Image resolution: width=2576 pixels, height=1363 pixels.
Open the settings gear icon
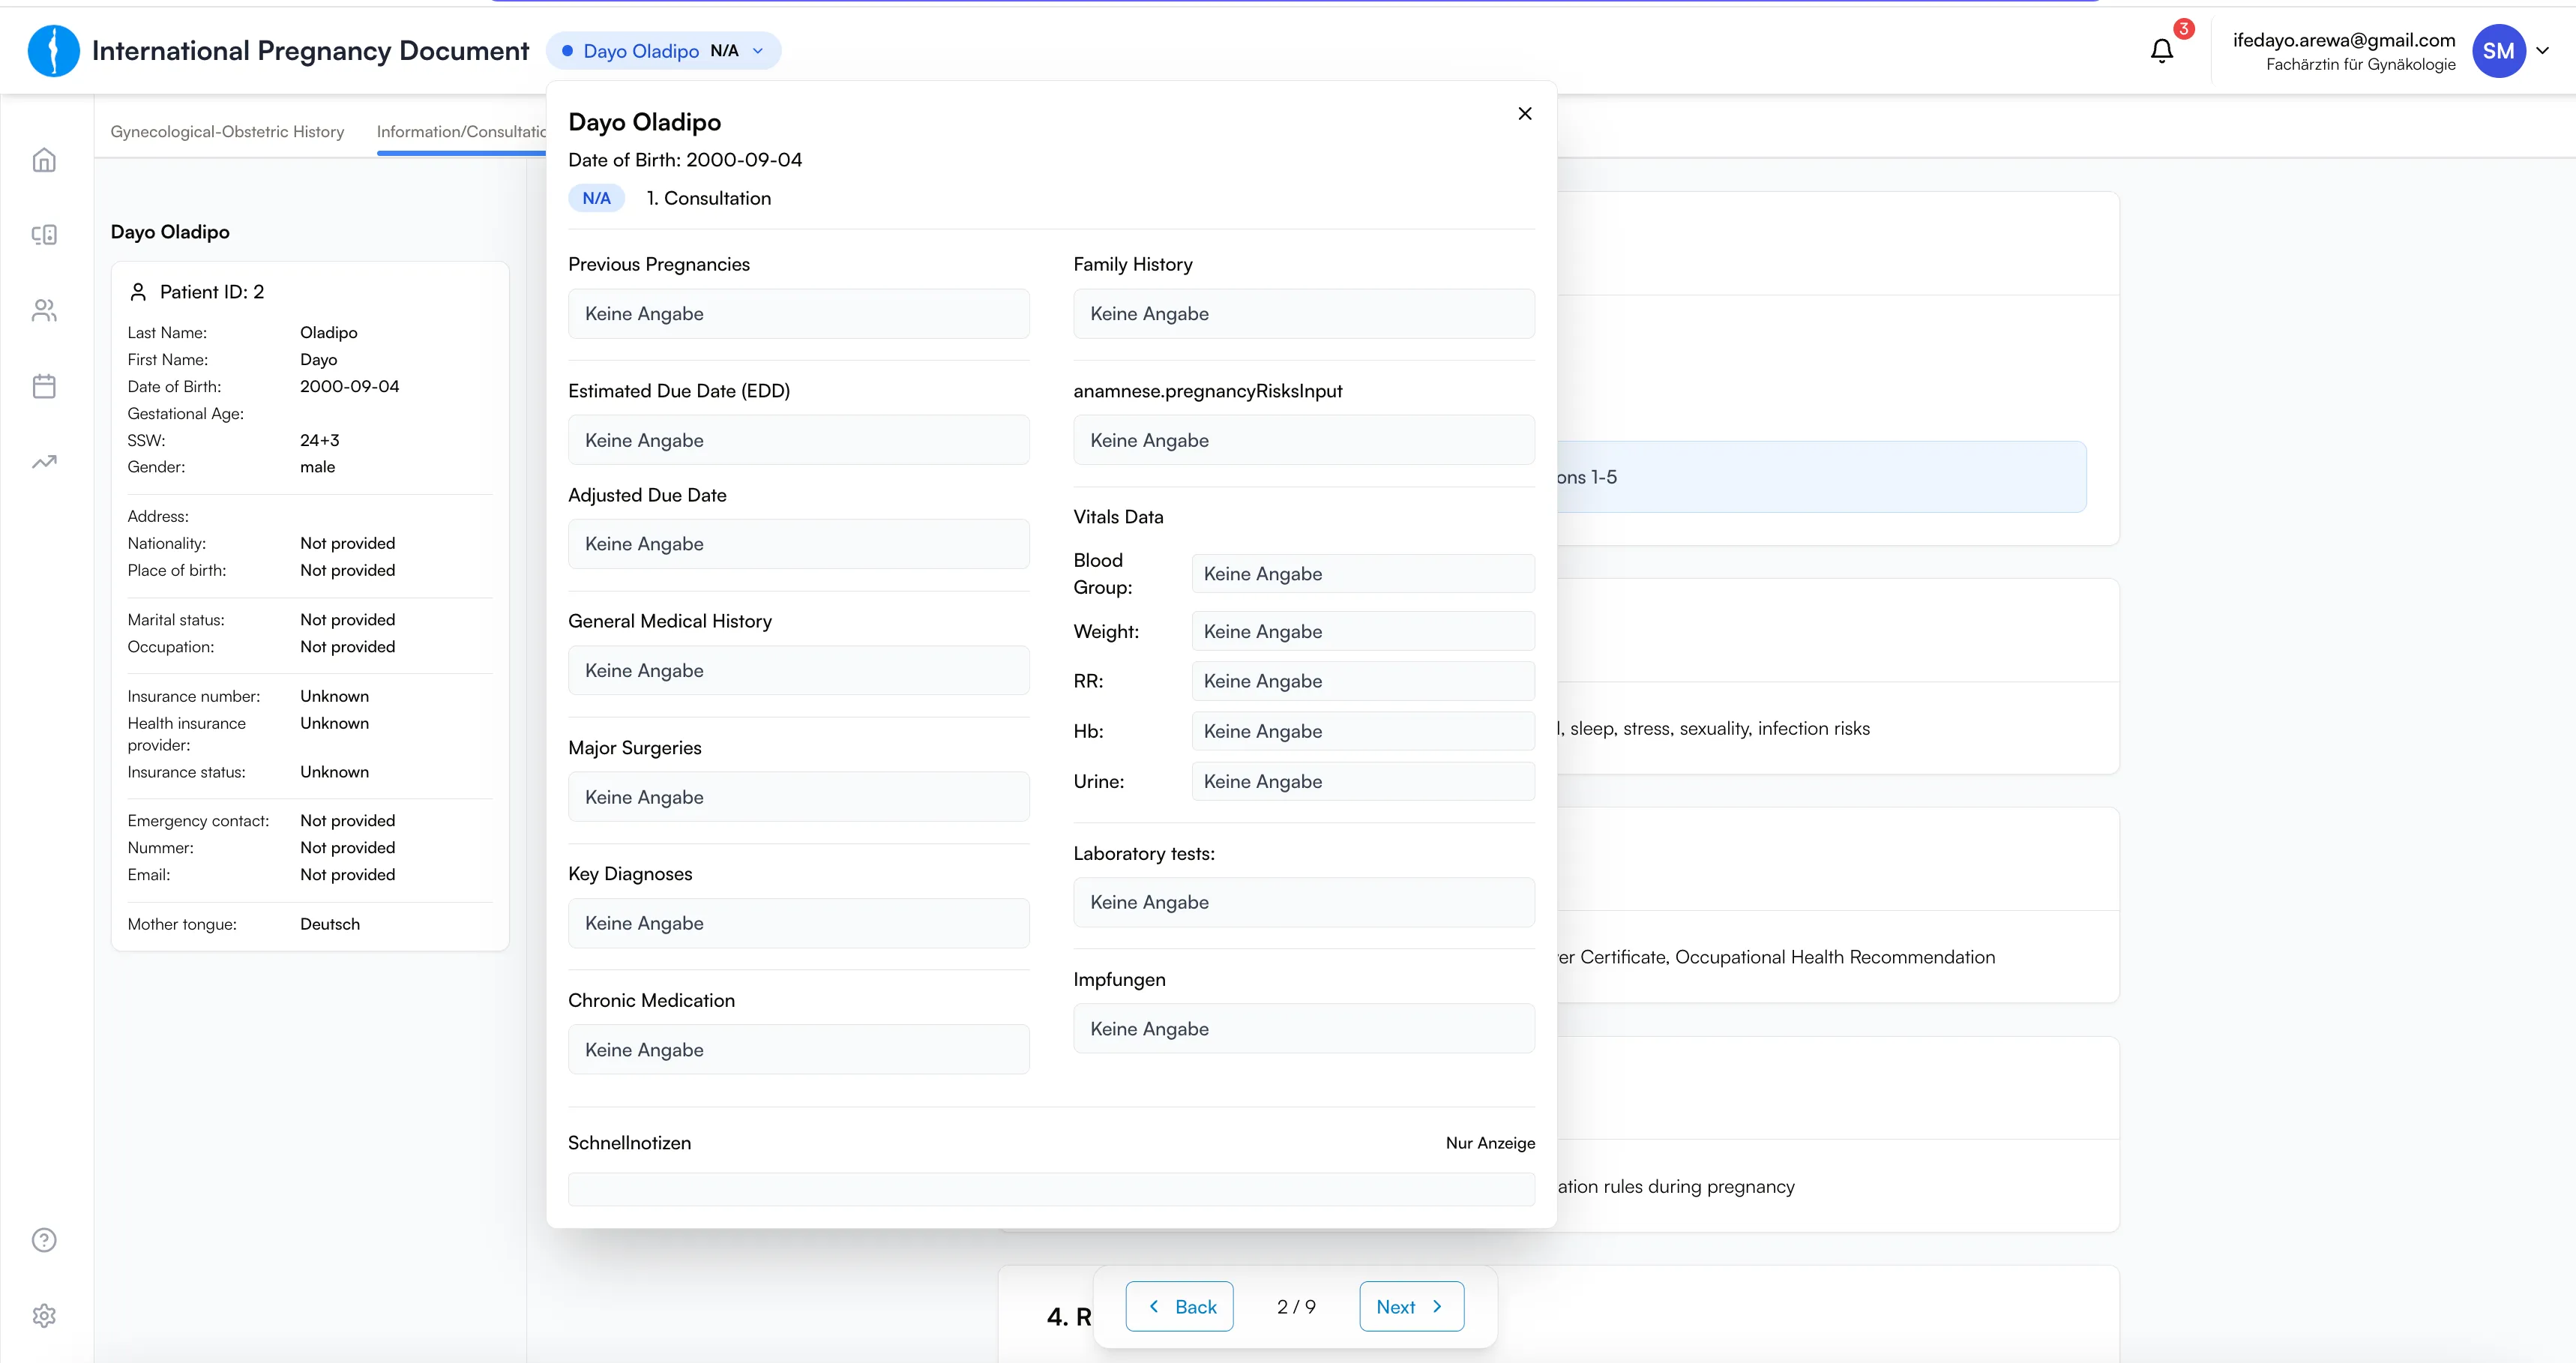(x=44, y=1315)
